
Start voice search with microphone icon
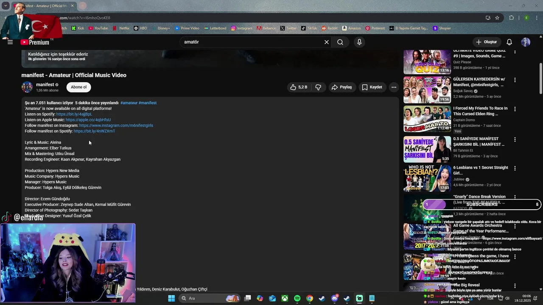coord(359,42)
